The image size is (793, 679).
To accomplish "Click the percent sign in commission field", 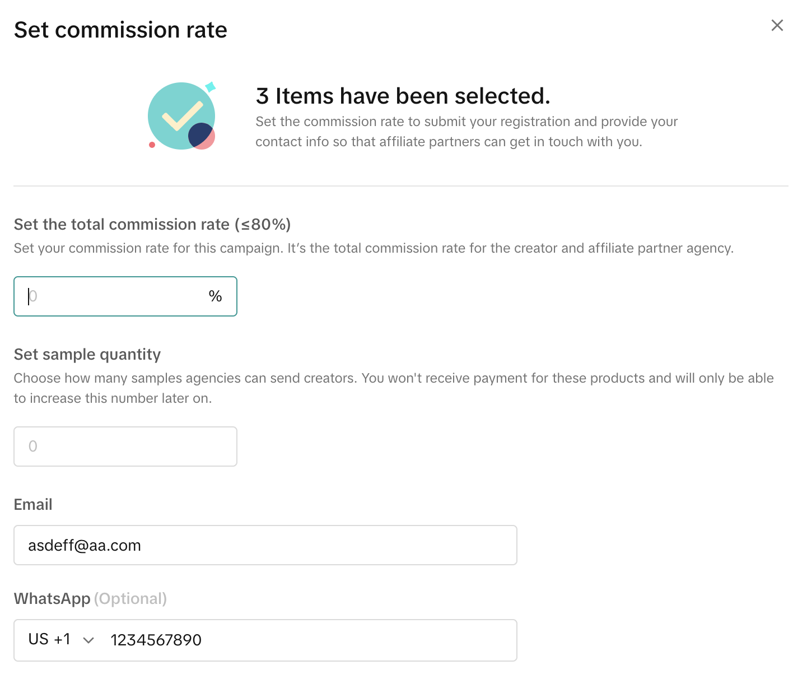I will pos(216,296).
